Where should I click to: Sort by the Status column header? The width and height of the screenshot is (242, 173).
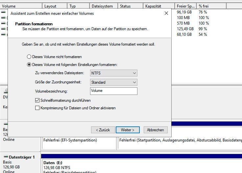pos(131,6)
